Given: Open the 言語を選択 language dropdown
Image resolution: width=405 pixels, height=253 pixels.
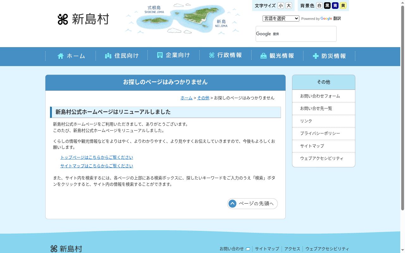Looking at the screenshot, I should [281, 19].
